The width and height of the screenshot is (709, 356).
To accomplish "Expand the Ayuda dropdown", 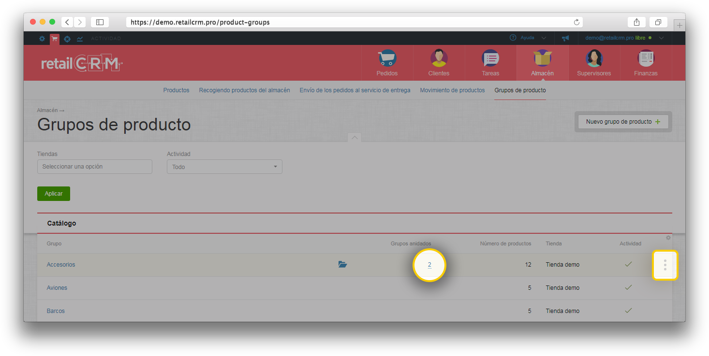I will 544,38.
